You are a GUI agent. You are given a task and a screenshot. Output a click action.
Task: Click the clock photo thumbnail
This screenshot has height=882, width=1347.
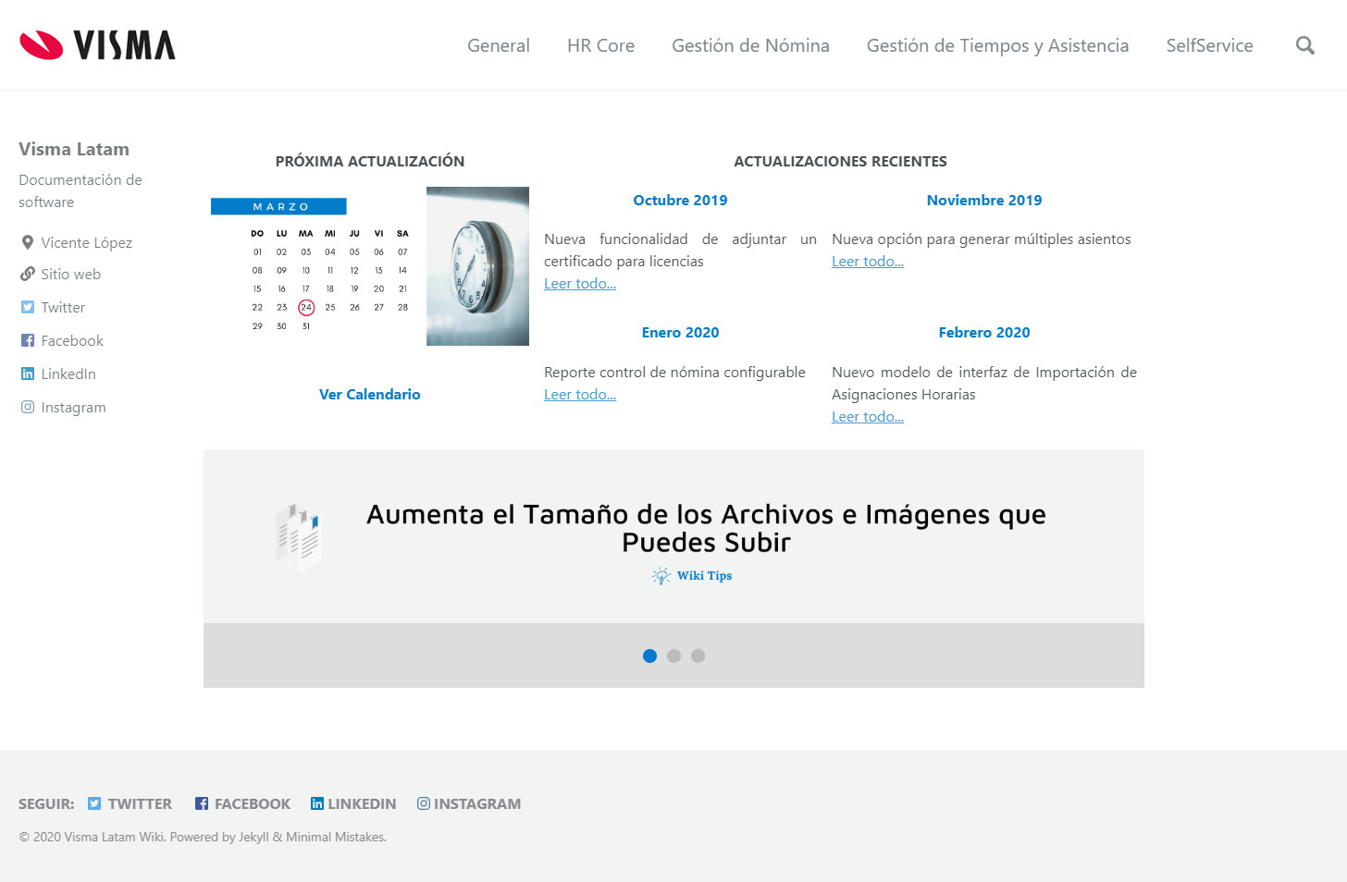477,266
